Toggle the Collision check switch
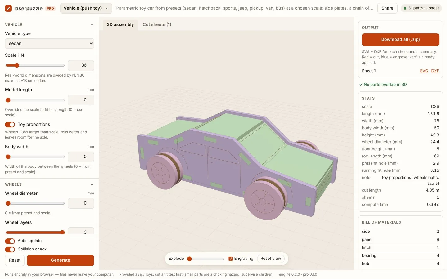 (x=10, y=249)
